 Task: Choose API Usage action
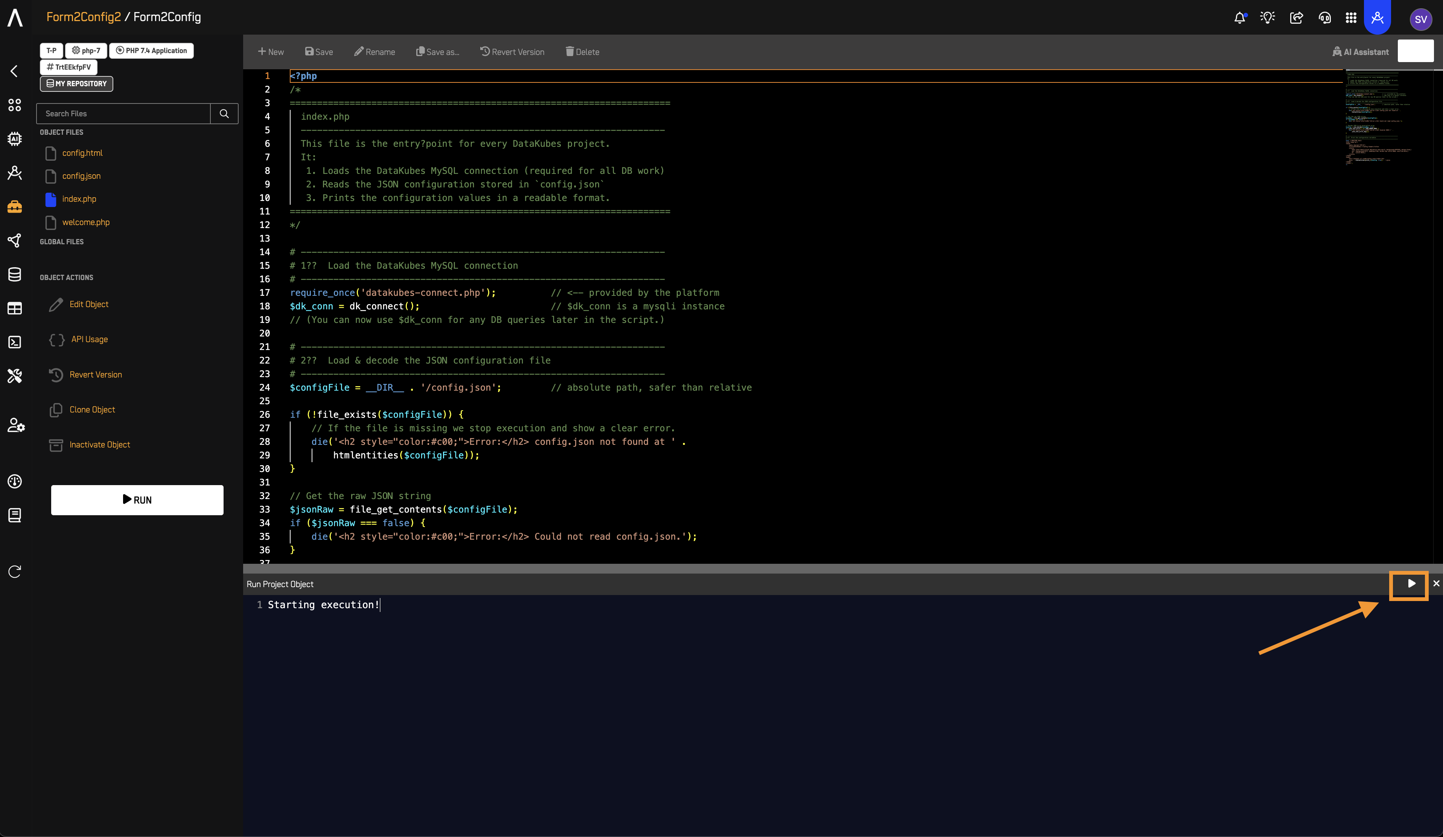[x=89, y=339]
